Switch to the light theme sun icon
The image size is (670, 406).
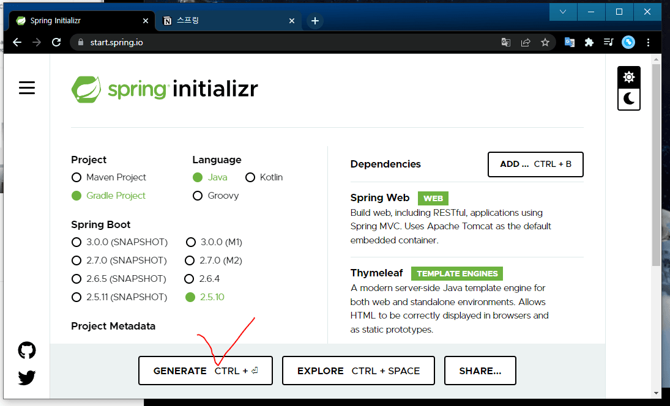[x=629, y=77]
